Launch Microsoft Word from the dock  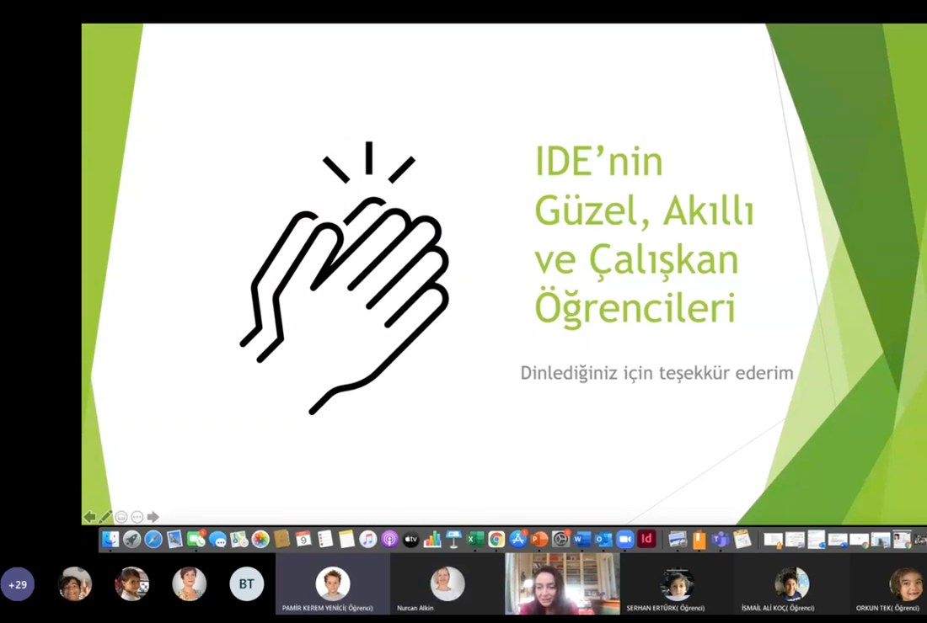pos(581,539)
